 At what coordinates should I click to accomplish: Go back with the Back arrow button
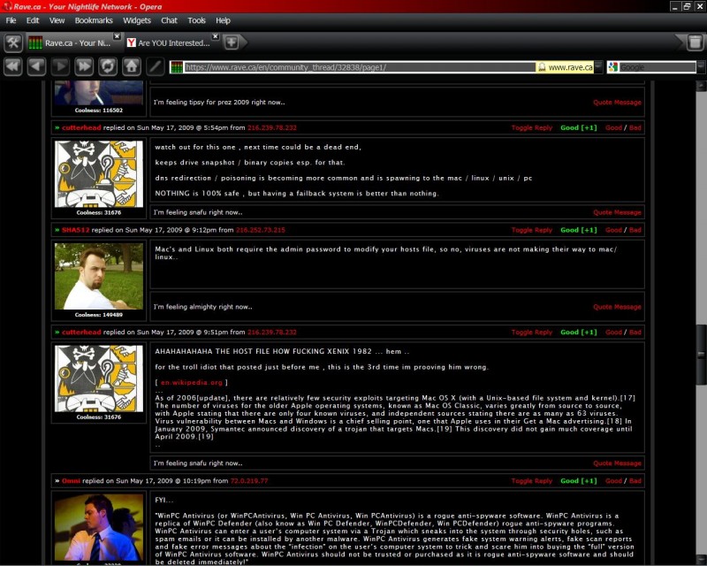36,67
